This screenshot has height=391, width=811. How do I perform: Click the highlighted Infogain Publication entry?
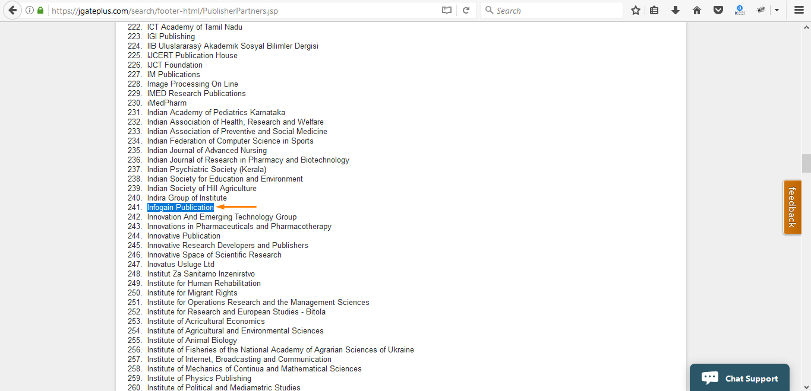(x=181, y=208)
